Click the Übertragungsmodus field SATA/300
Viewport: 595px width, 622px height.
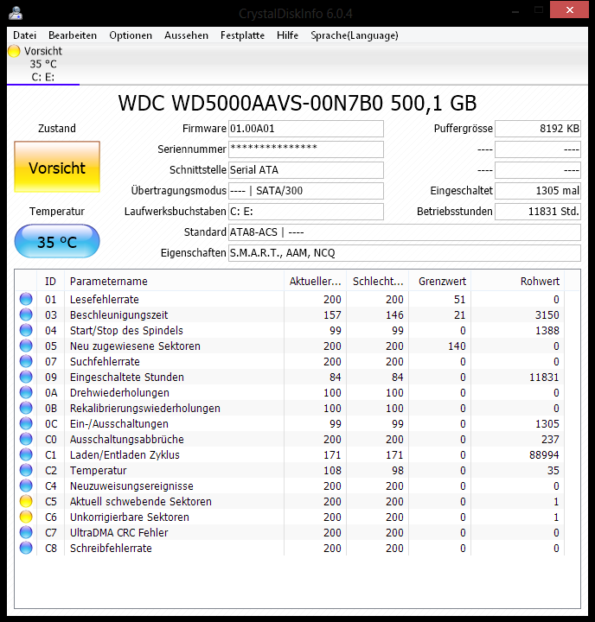pyautogui.click(x=306, y=190)
